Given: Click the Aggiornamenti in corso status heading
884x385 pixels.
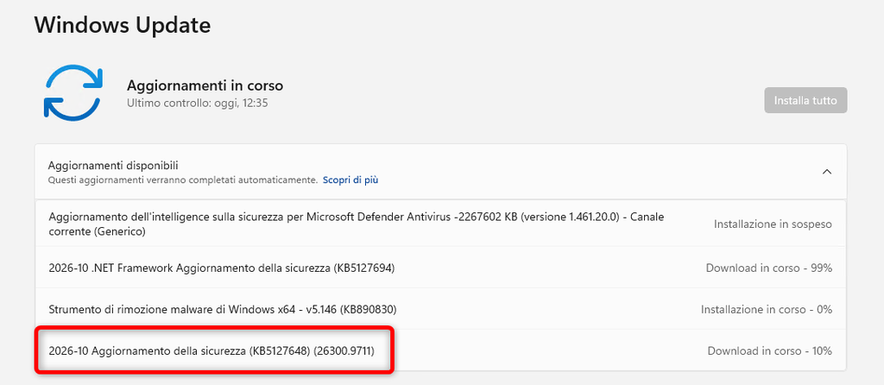Looking at the screenshot, I should click(205, 85).
